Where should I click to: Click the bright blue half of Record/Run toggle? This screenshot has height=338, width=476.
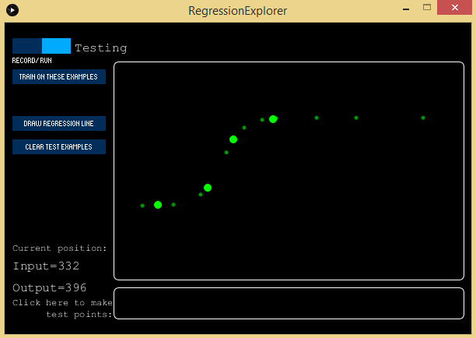tap(56, 46)
